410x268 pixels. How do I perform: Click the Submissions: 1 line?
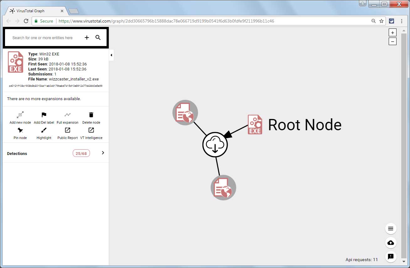coord(42,74)
